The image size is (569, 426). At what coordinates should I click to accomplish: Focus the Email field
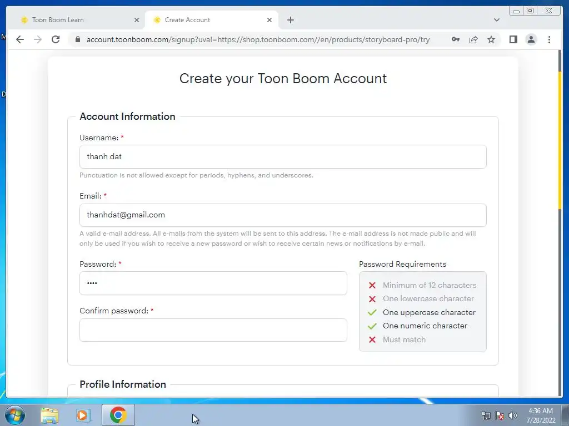pos(283,215)
